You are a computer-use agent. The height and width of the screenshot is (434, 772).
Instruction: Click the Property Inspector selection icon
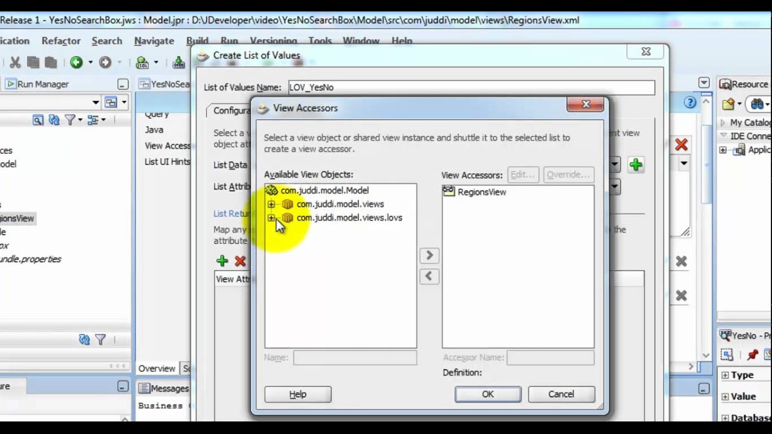point(727,355)
